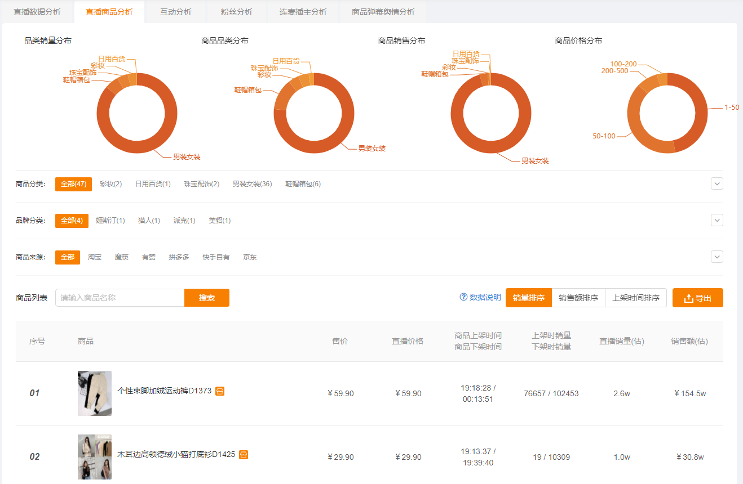Open the thumbnail of 个性束脚加绒运动裤D1373
Screen dimensions: 743x484
(94, 393)
